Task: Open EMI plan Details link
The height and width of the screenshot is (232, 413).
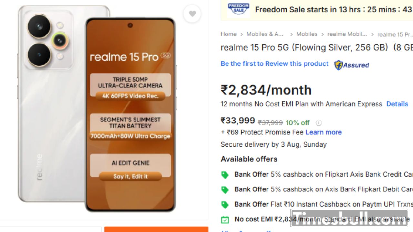Action: click(x=397, y=104)
